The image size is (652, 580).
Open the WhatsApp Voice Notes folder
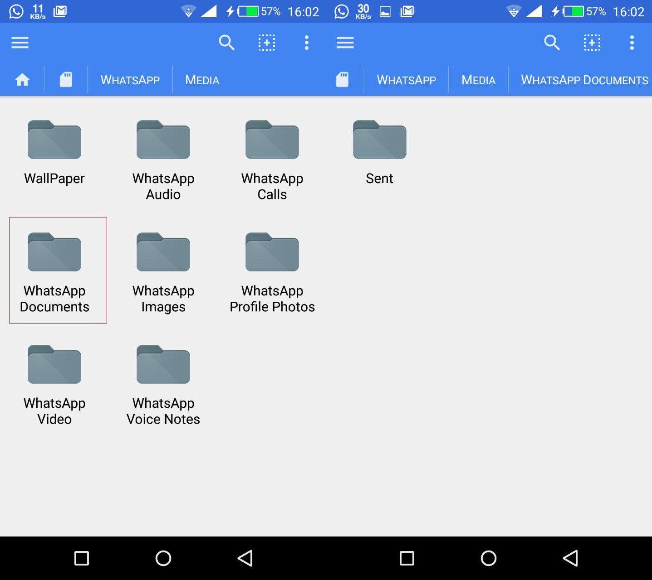(163, 386)
